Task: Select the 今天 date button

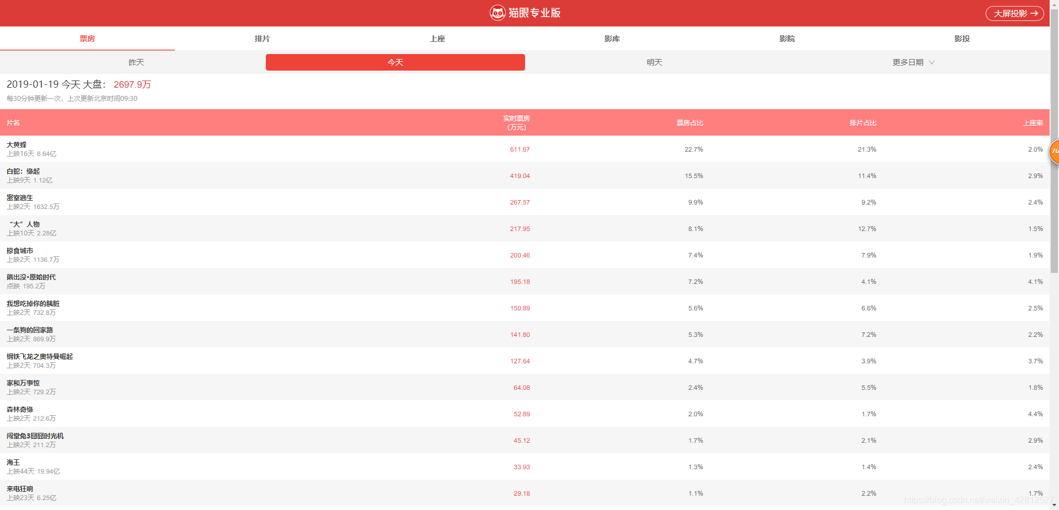Action: [395, 62]
